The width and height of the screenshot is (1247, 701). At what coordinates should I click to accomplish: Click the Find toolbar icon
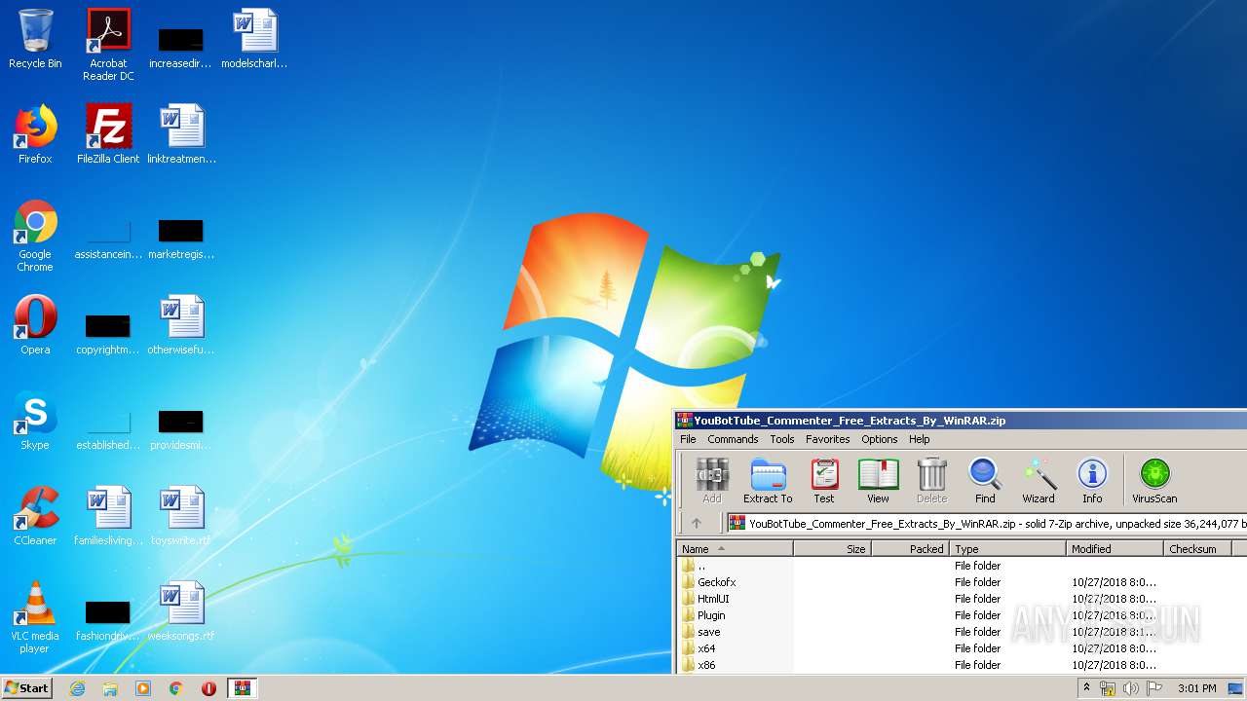985,482
